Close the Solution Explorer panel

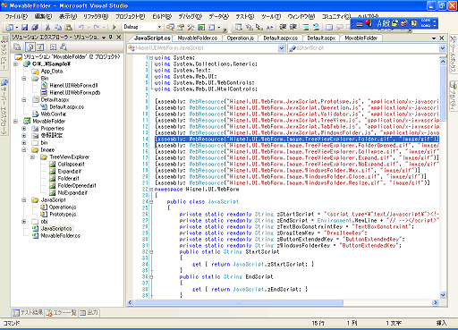coord(119,38)
